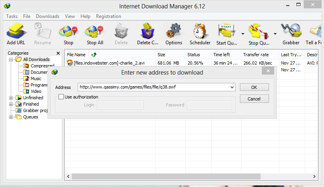Click the Tell a Friend icon
The width and height of the screenshot is (324, 187).
[x=316, y=31]
